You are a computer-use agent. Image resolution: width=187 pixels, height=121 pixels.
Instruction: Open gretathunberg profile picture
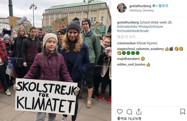click(122, 8)
